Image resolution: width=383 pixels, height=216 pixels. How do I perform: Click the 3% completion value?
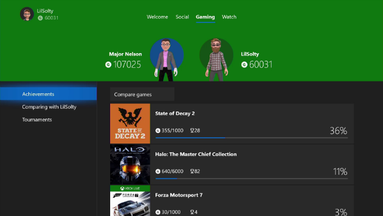(341, 212)
